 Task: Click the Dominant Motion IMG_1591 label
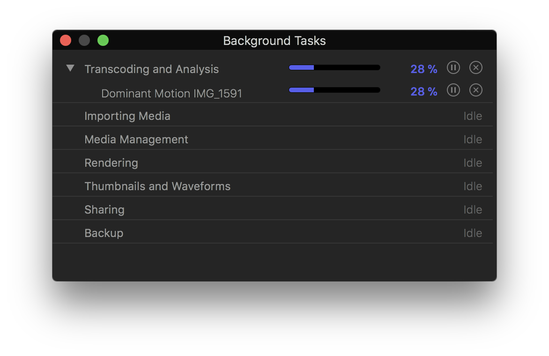pos(171,94)
